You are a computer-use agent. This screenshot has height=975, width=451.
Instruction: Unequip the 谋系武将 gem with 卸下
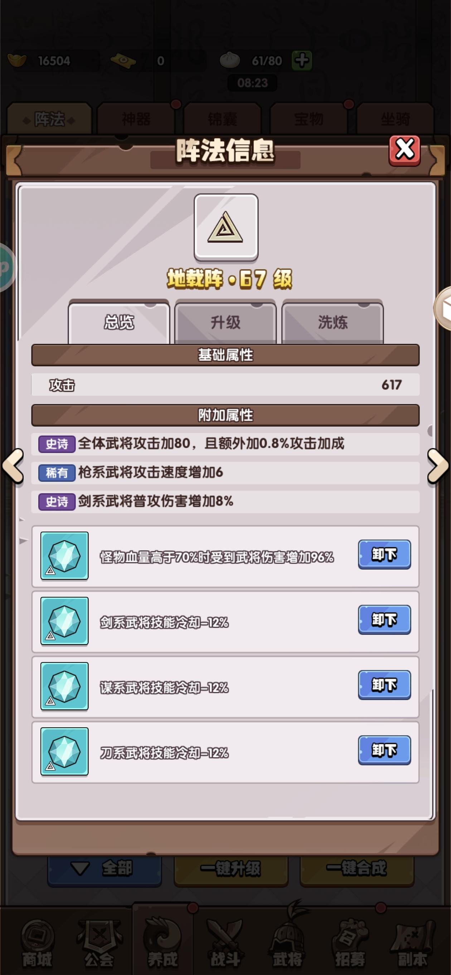(x=384, y=685)
